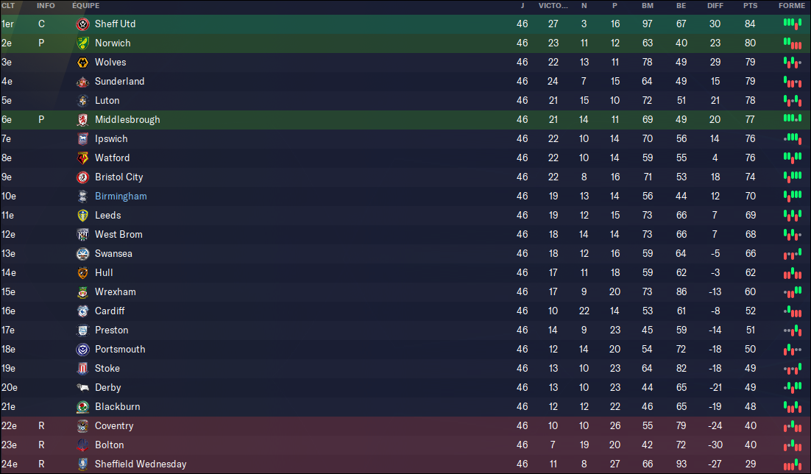Click the Hull club crest icon

coord(82,273)
